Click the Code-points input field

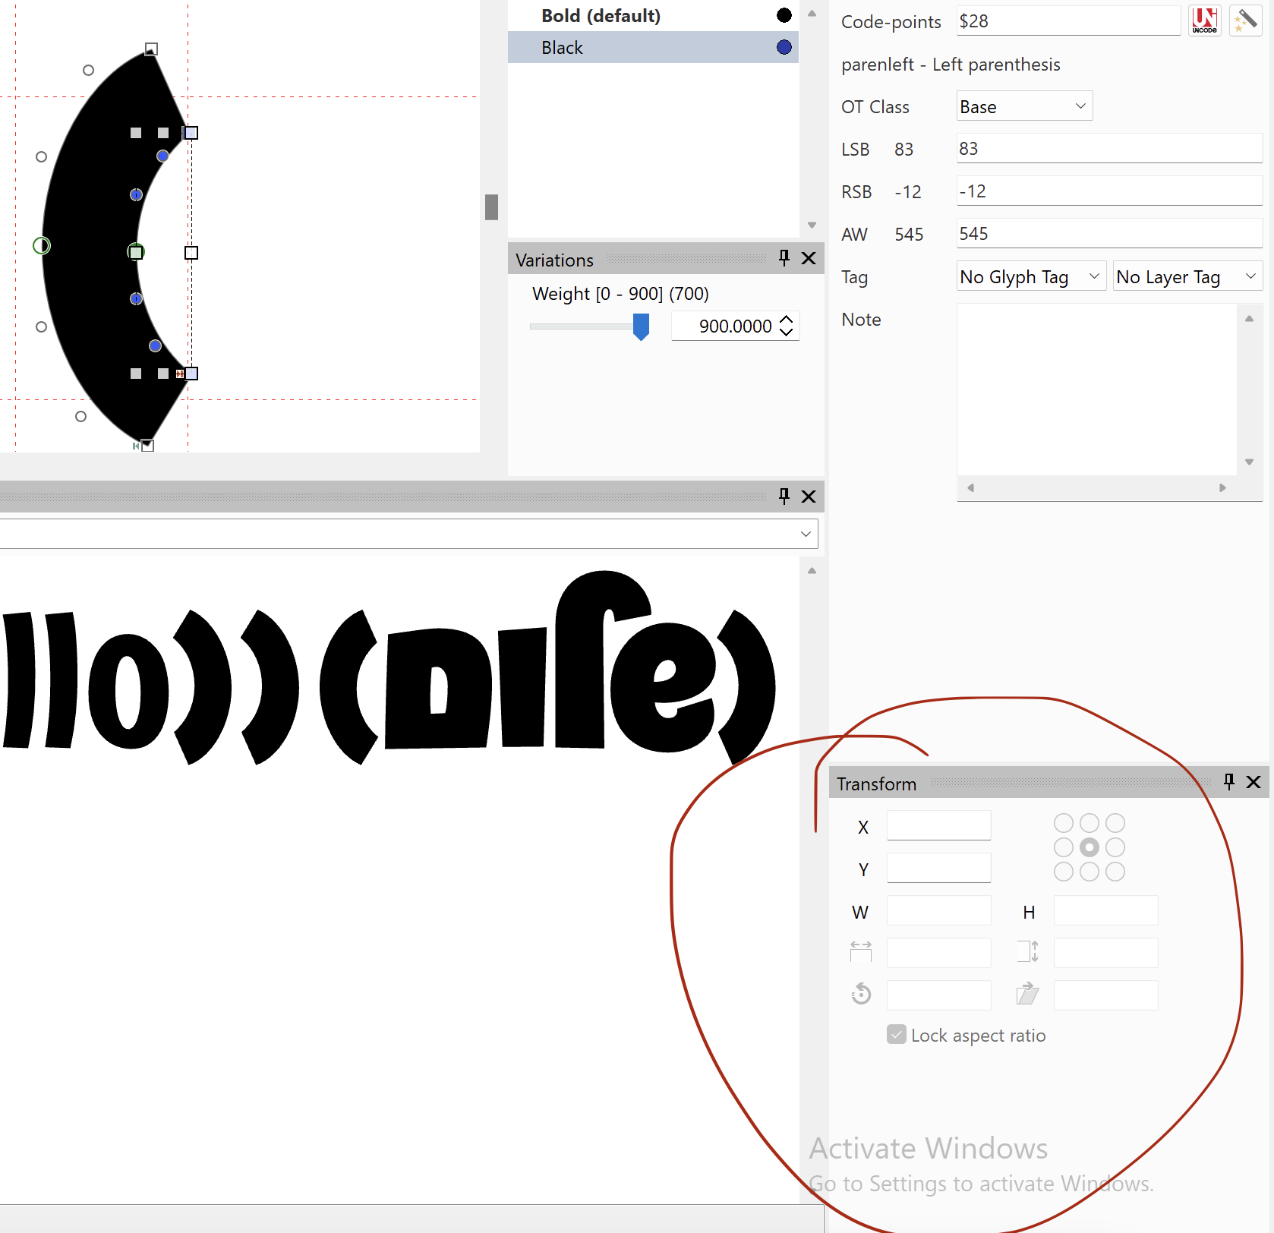(x=1068, y=20)
